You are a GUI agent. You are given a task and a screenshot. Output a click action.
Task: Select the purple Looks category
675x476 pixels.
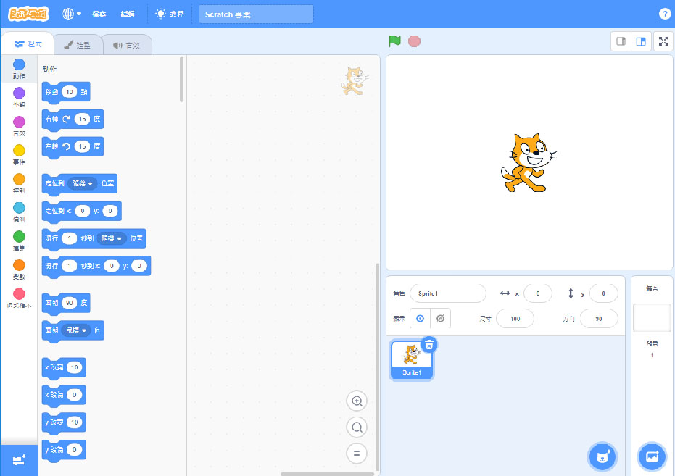[19, 97]
